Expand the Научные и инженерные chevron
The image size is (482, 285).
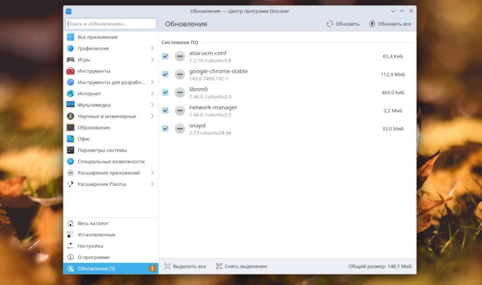152,116
